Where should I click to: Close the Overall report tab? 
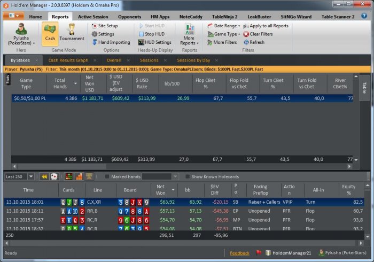pyautogui.click(x=128, y=60)
